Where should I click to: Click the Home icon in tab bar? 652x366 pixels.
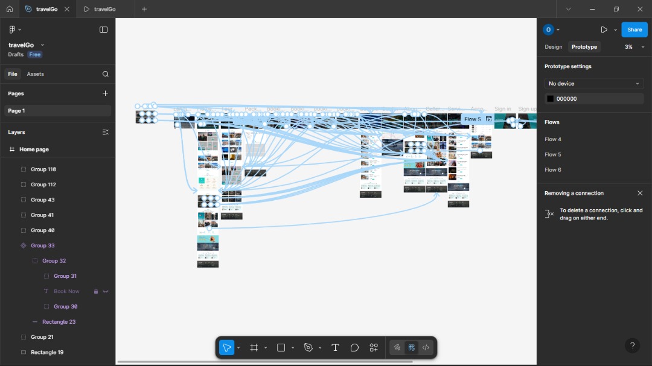point(10,8)
